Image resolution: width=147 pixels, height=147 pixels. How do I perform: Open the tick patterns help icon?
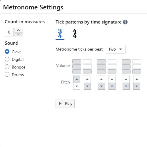pos(125,22)
